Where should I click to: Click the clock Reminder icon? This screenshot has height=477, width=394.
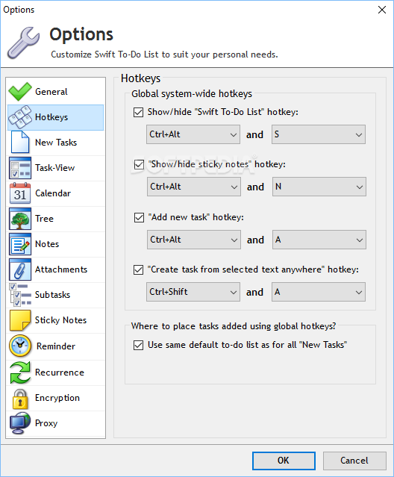[x=20, y=346]
